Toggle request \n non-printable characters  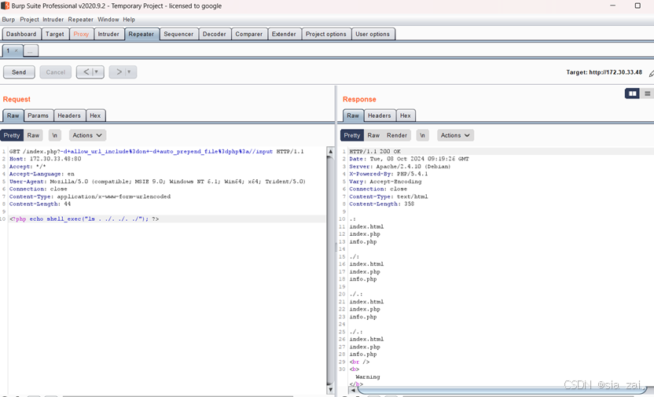pos(55,135)
